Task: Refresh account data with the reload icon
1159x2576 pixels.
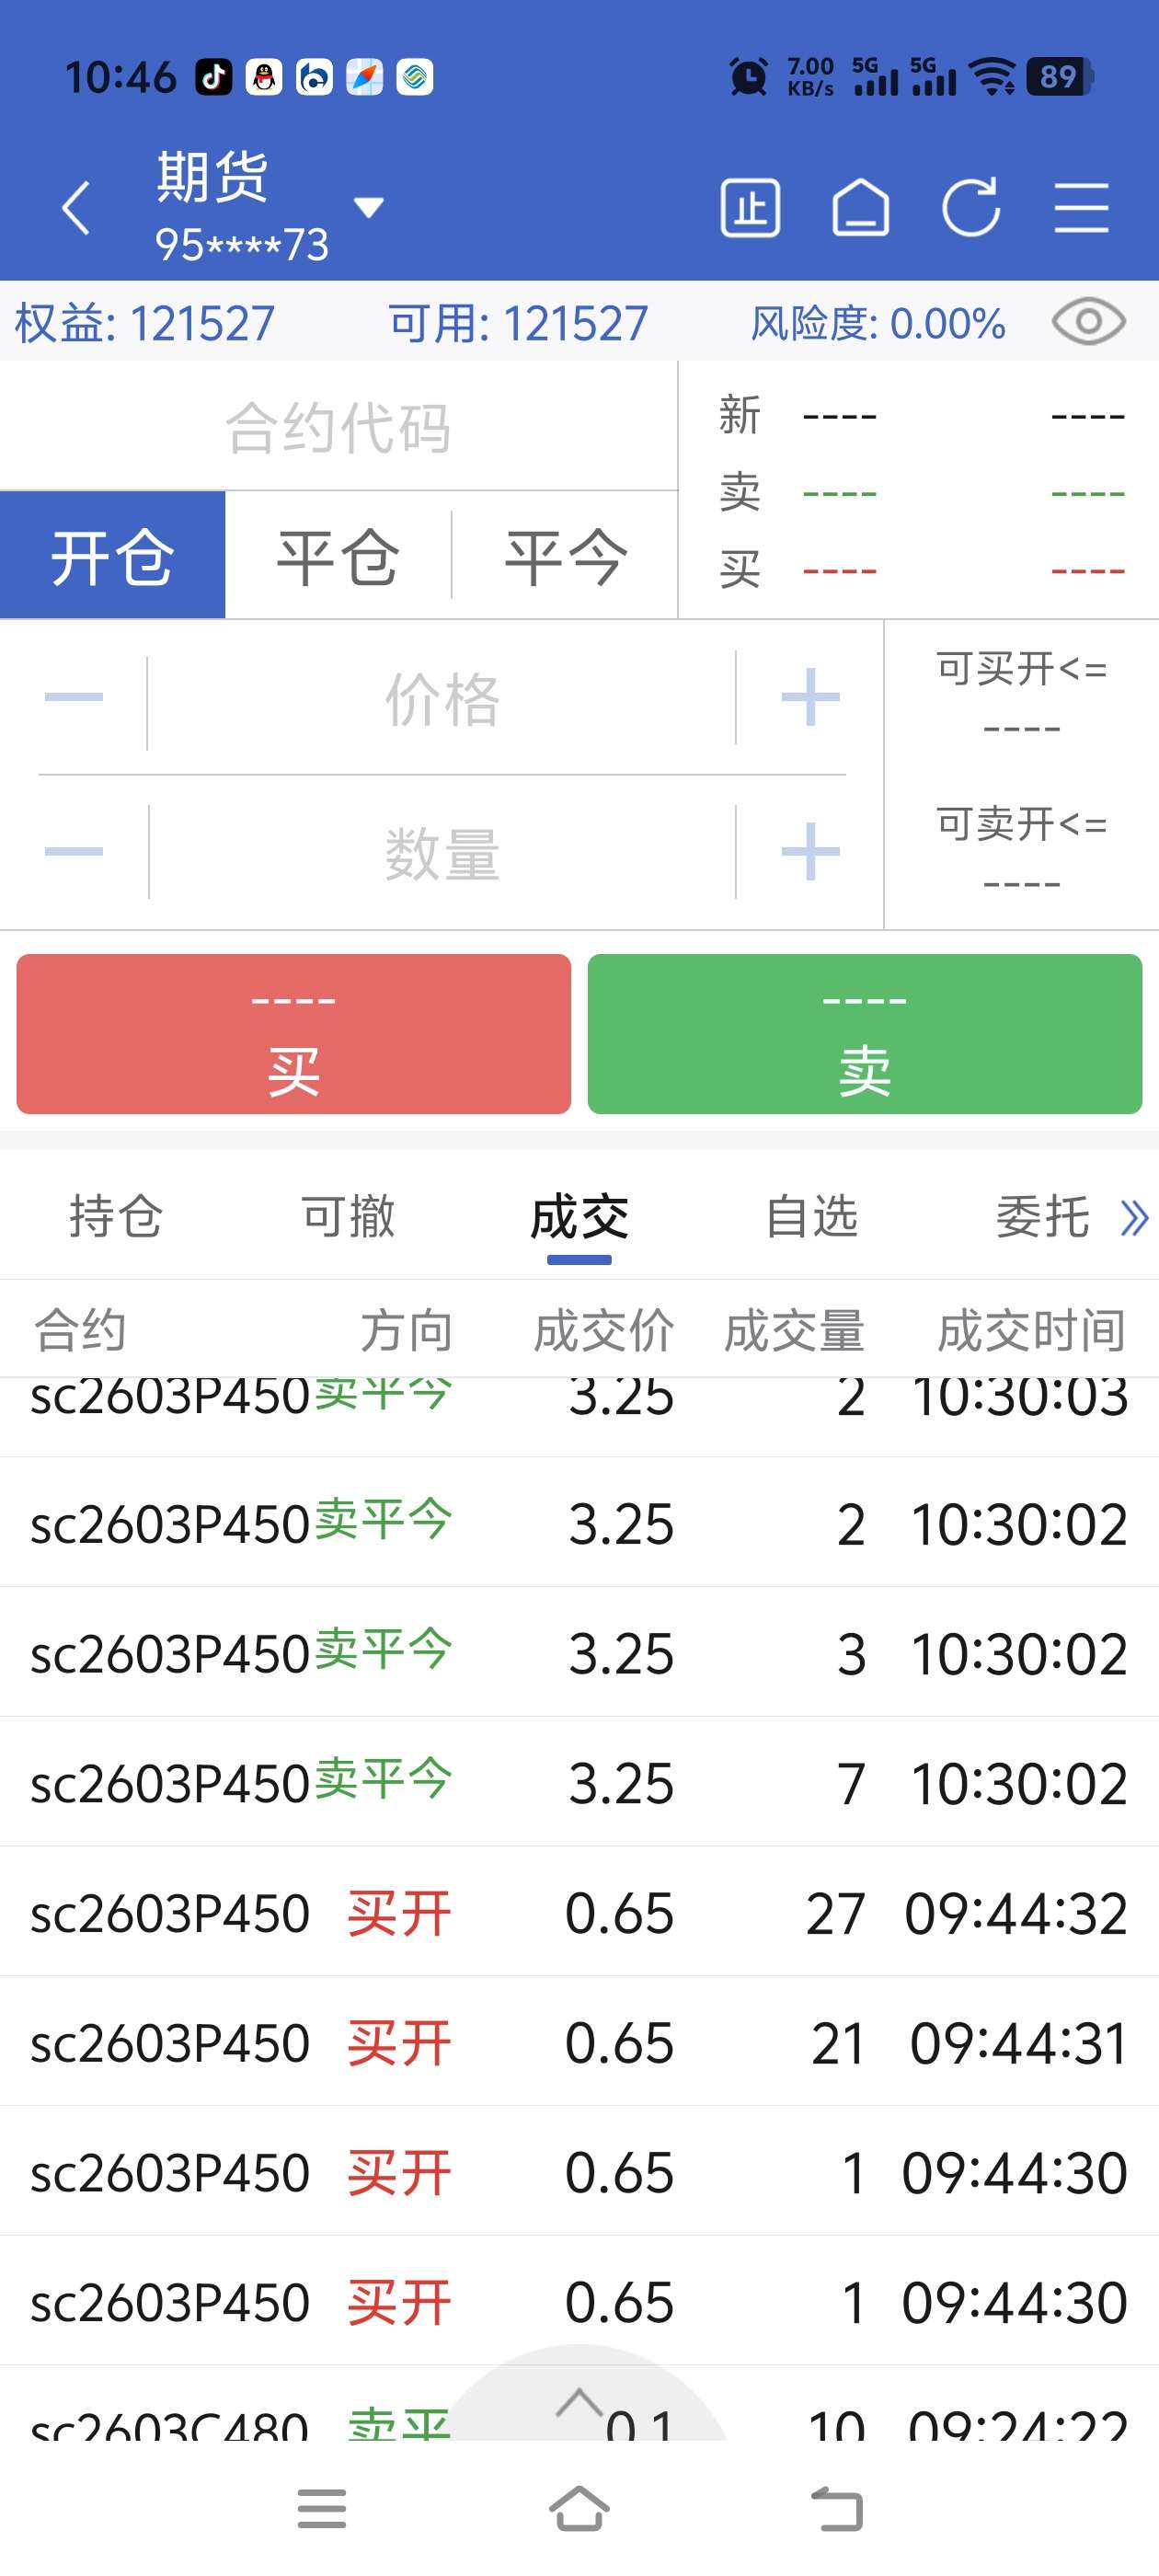Action: [970, 208]
